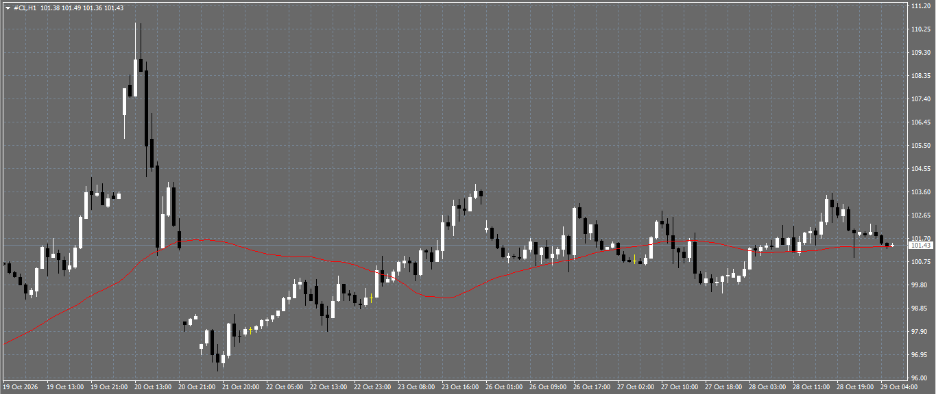
Task: Click the 27 Oct 10:00 time label
Action: pos(680,387)
